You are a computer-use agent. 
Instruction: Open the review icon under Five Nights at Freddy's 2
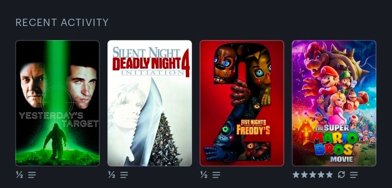(216, 175)
